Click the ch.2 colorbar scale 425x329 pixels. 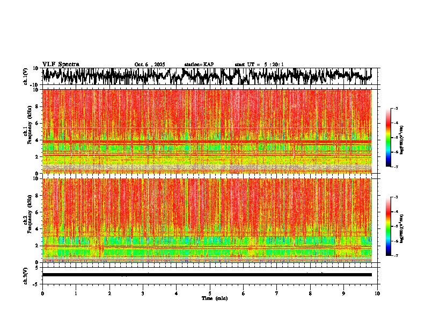389,226
